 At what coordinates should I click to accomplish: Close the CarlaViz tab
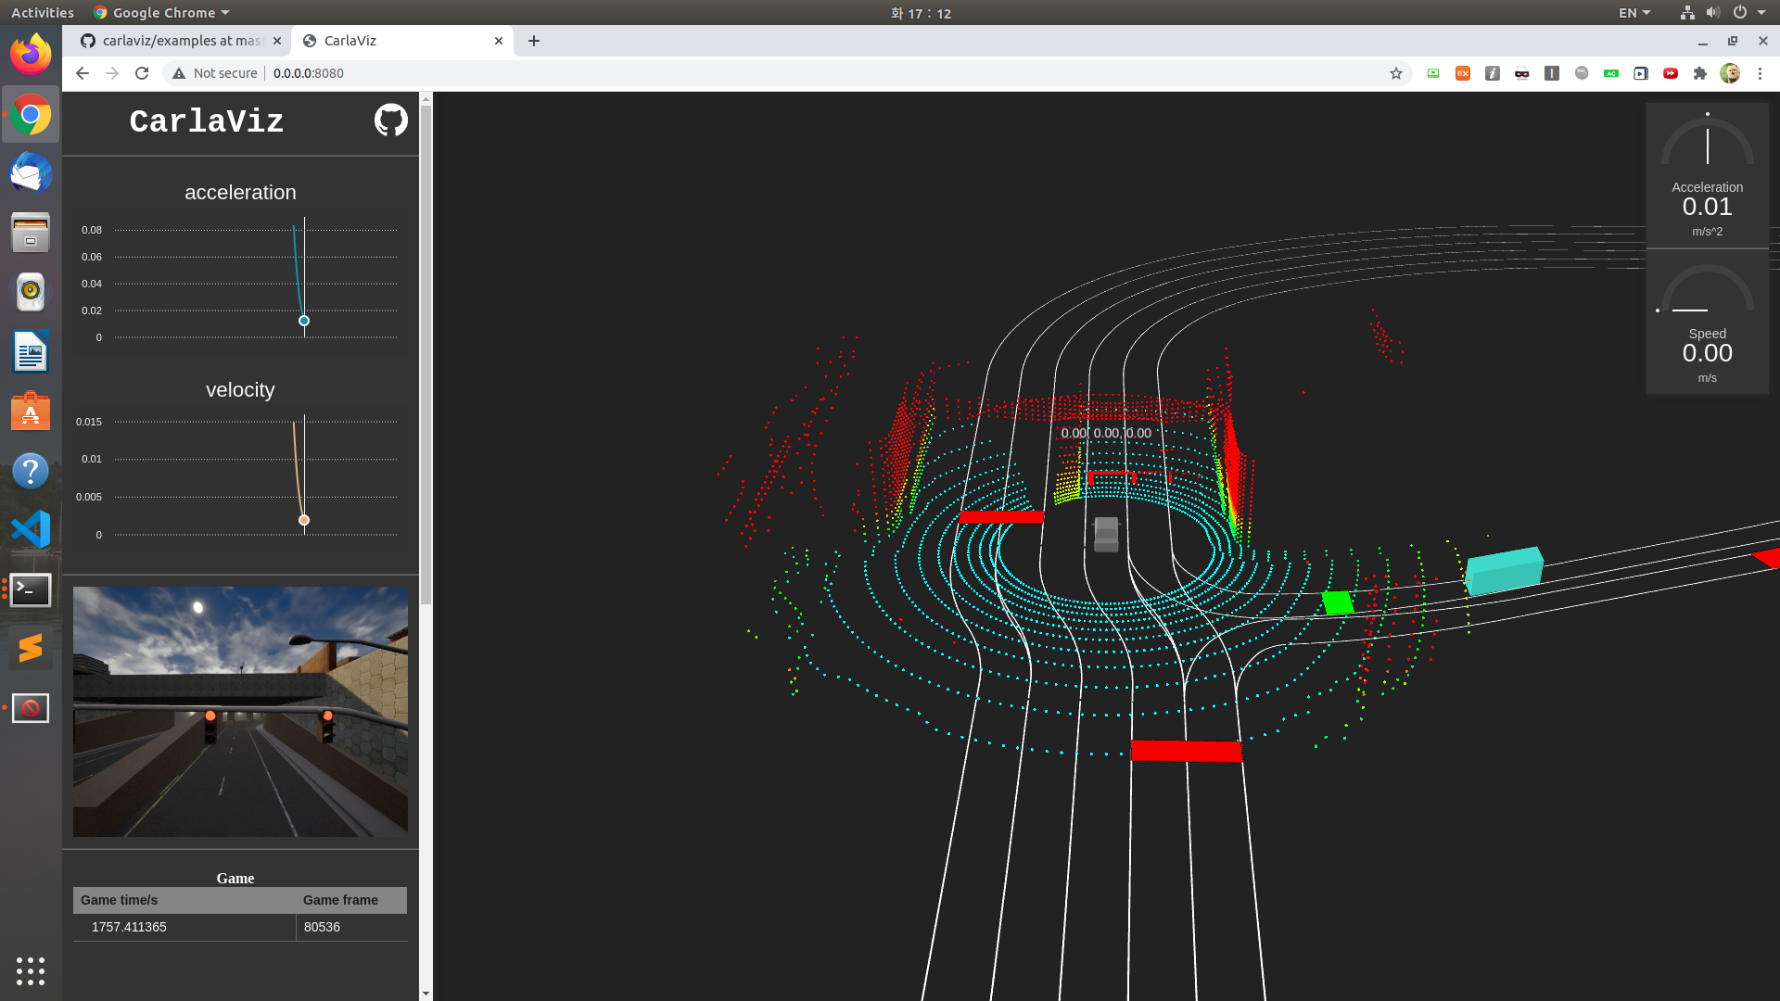point(499,41)
